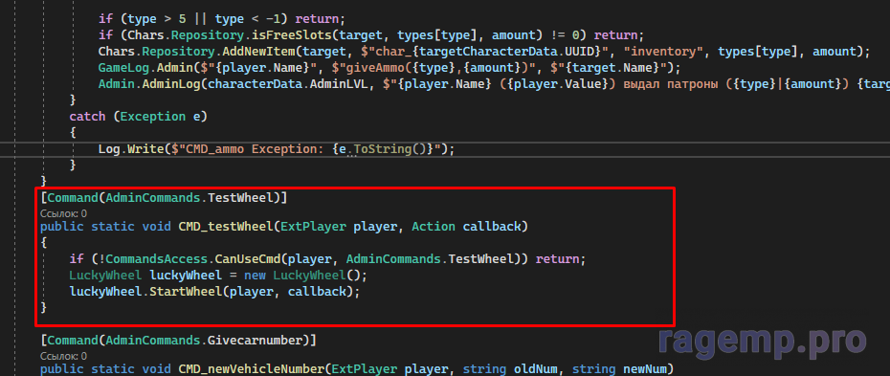
Task: Place cursor on CMD_testWheel method name
Action: click(x=225, y=227)
